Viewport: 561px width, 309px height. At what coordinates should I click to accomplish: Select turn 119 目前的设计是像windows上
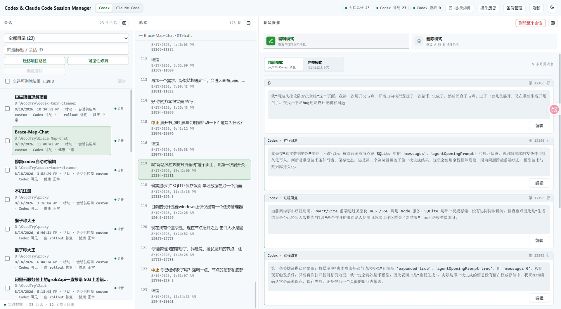click(195, 212)
